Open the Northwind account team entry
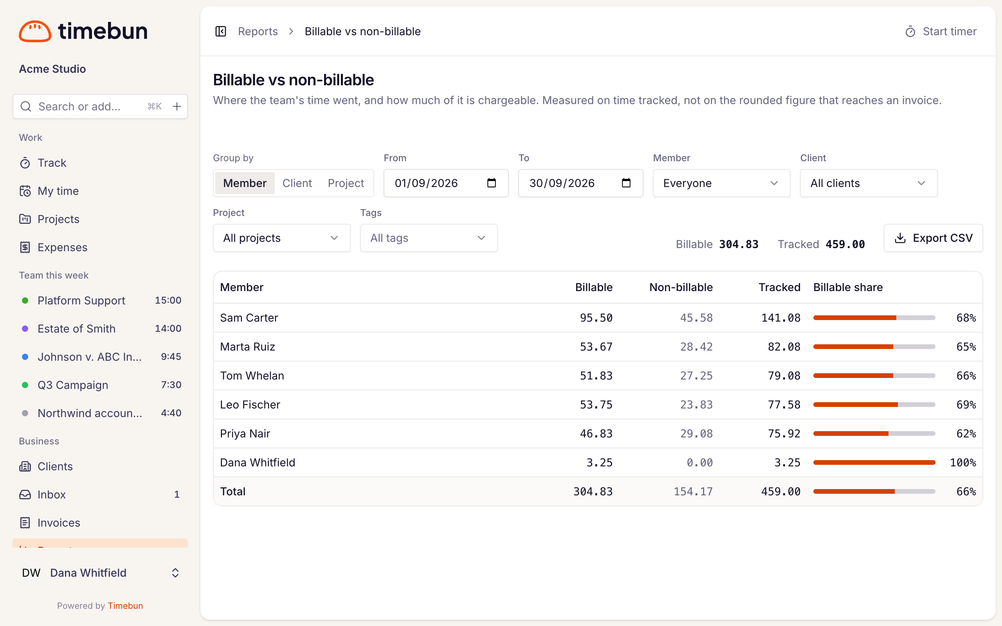1002x626 pixels. click(x=100, y=413)
